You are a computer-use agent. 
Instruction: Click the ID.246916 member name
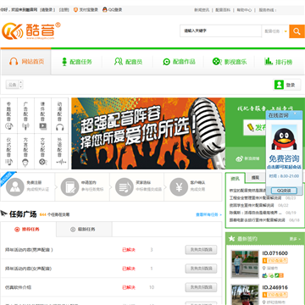(275, 287)
